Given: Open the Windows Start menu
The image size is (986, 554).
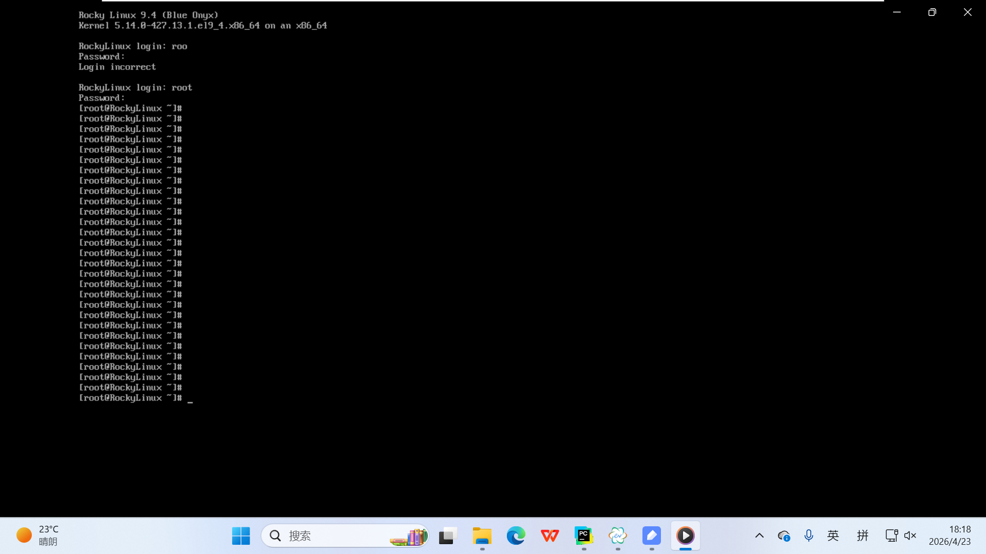Looking at the screenshot, I should 241,536.
